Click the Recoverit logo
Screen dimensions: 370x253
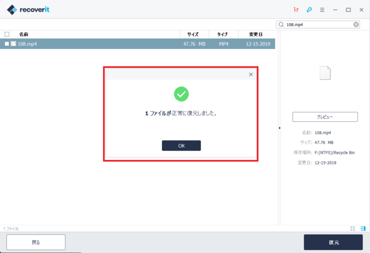tap(28, 10)
